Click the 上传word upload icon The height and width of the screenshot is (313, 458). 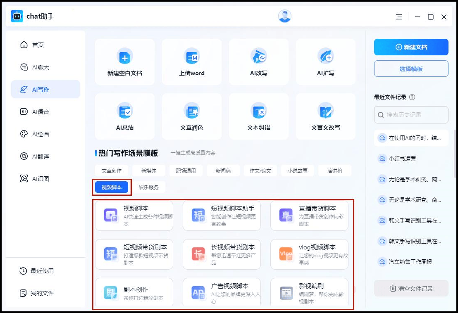pos(192,57)
